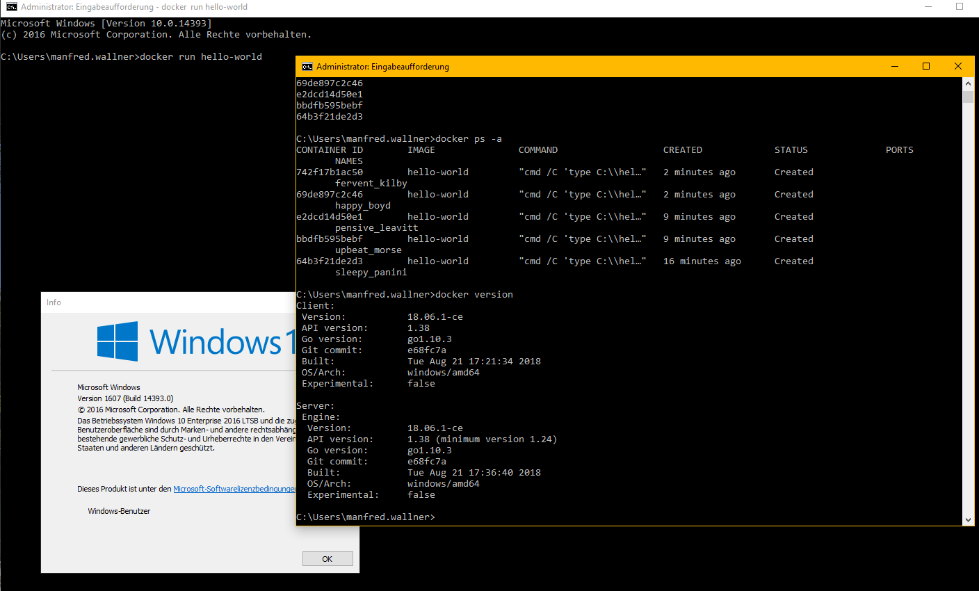The width and height of the screenshot is (979, 591).
Task: Click the NAMES header label
Action: 349,161
